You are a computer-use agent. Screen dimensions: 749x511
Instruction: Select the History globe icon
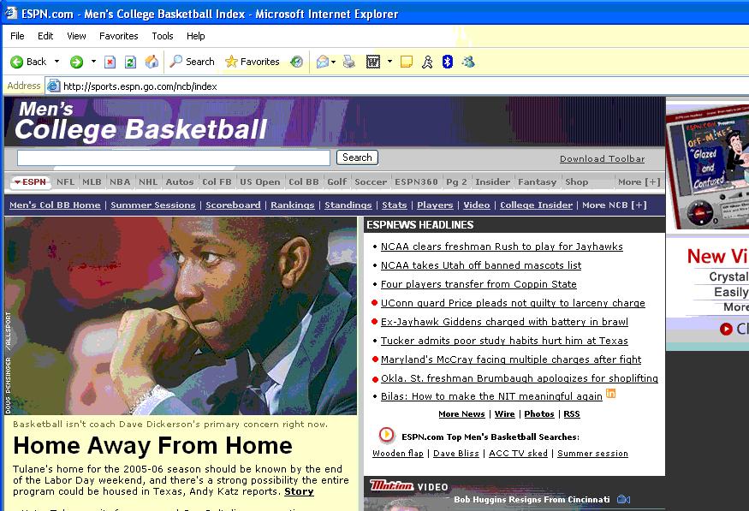[x=297, y=62]
